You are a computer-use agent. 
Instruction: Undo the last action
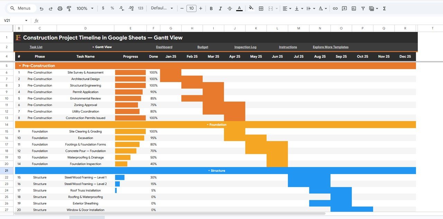click(x=42, y=8)
